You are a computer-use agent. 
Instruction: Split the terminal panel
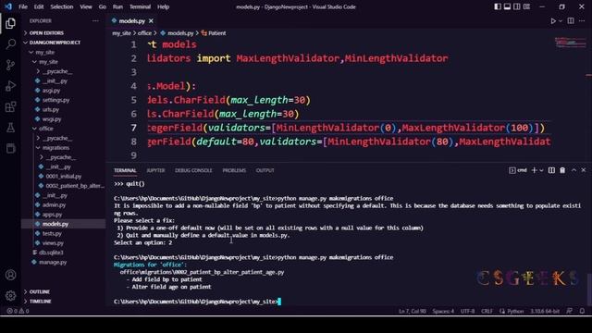pyautogui.click(x=551, y=170)
